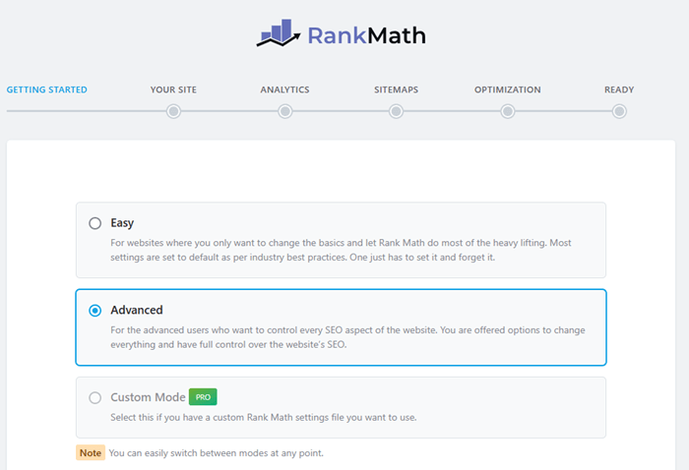Click the Custom Mode option title
Image resolution: width=689 pixels, height=470 pixels.
148,397
